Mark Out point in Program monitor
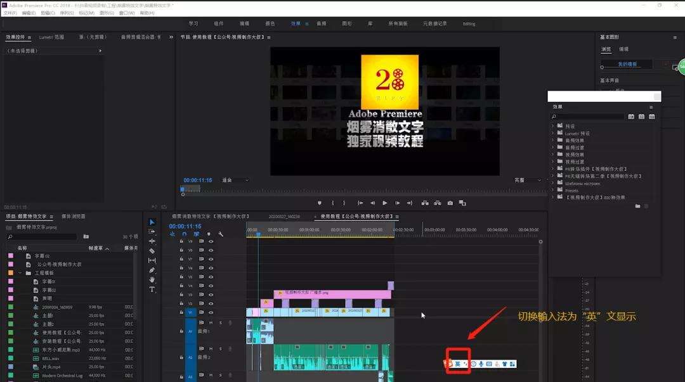The height and width of the screenshot is (382, 685). tap(344, 203)
